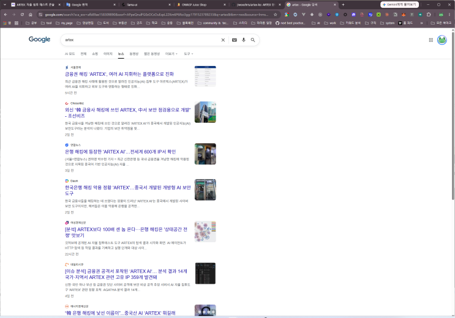Open the 공부 bookmark folder
Screen dimensions: 455x318
point(31,23)
